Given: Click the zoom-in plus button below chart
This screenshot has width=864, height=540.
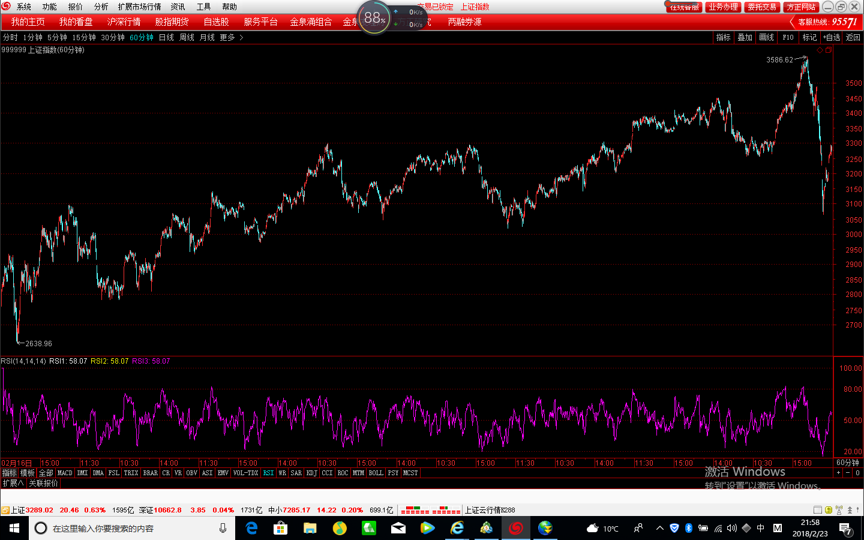Looking at the screenshot, I should [839, 473].
